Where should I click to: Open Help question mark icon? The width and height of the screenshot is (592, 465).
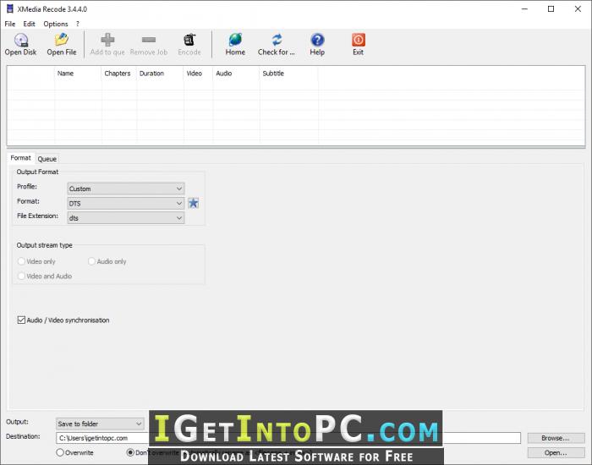[x=317, y=40]
